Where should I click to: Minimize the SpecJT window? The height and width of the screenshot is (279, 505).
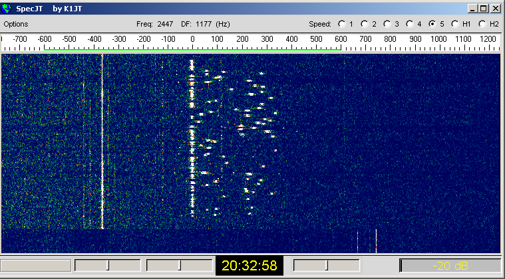coord(472,9)
